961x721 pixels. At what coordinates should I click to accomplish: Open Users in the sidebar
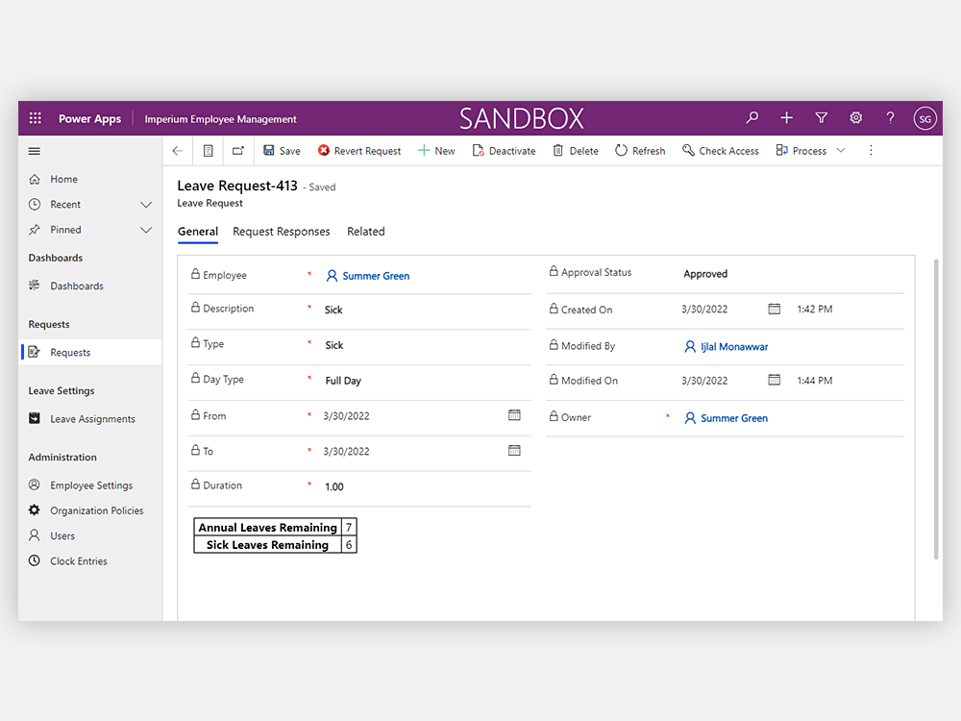pyautogui.click(x=62, y=535)
